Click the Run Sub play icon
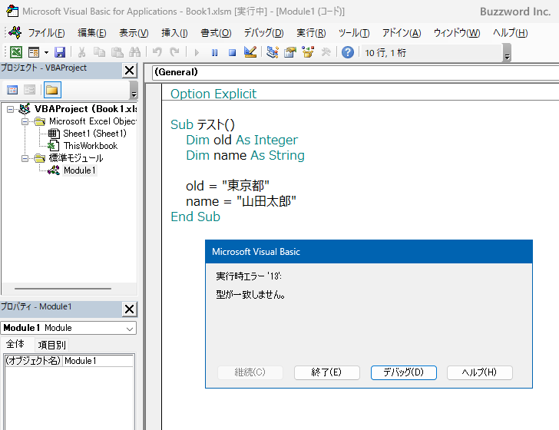 (x=197, y=53)
